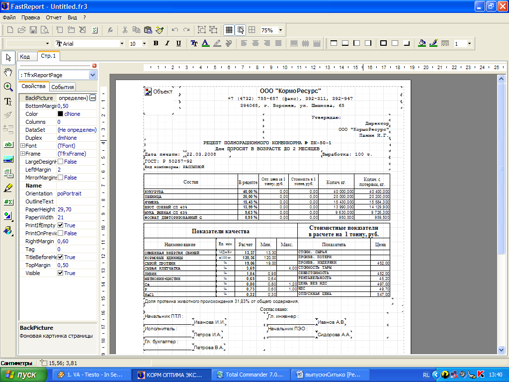This screenshot has height=382, width=509.
Task: Open the TfrxReportPage object selector dropdown
Action: coord(92,75)
